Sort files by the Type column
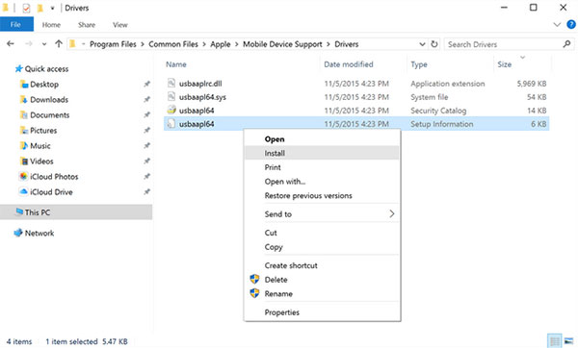The image size is (578, 348). [x=419, y=64]
